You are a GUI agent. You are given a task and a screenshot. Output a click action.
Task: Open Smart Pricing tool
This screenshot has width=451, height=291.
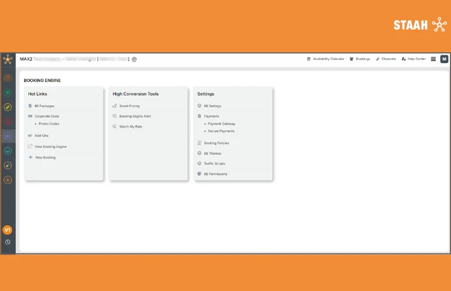click(x=129, y=106)
